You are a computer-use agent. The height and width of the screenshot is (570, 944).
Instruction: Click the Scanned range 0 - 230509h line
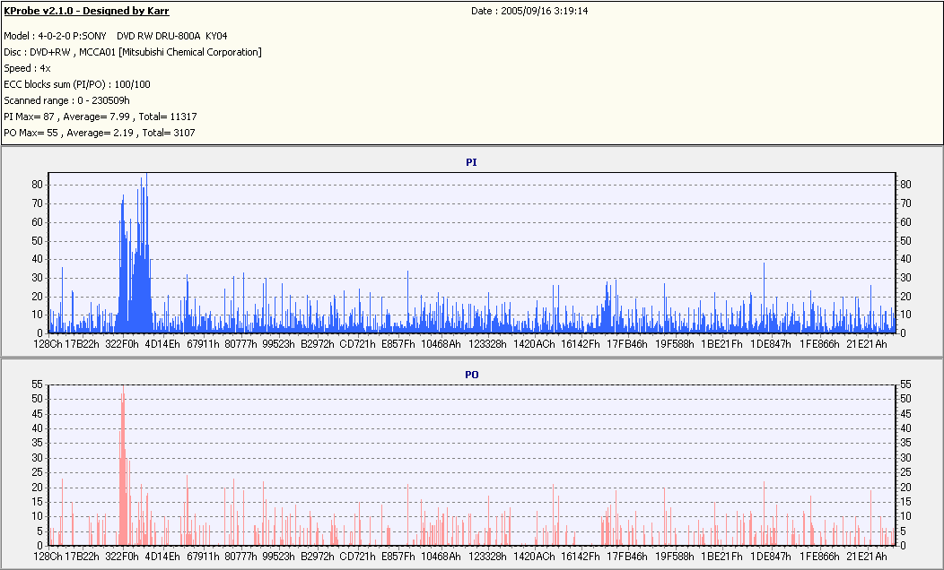[66, 100]
